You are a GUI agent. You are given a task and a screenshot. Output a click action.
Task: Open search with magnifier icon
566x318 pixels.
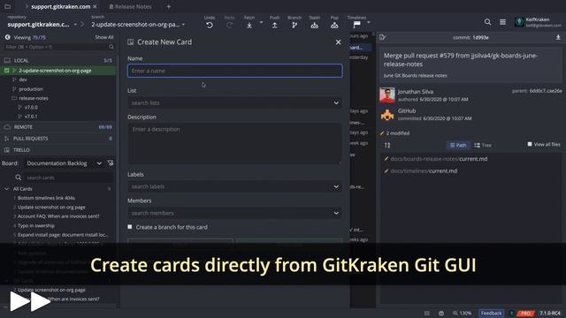click(x=487, y=22)
